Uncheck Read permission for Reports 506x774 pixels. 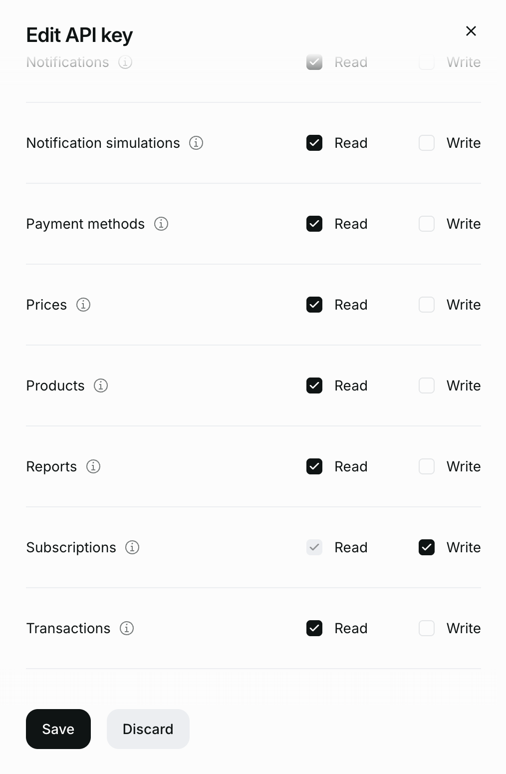(314, 466)
